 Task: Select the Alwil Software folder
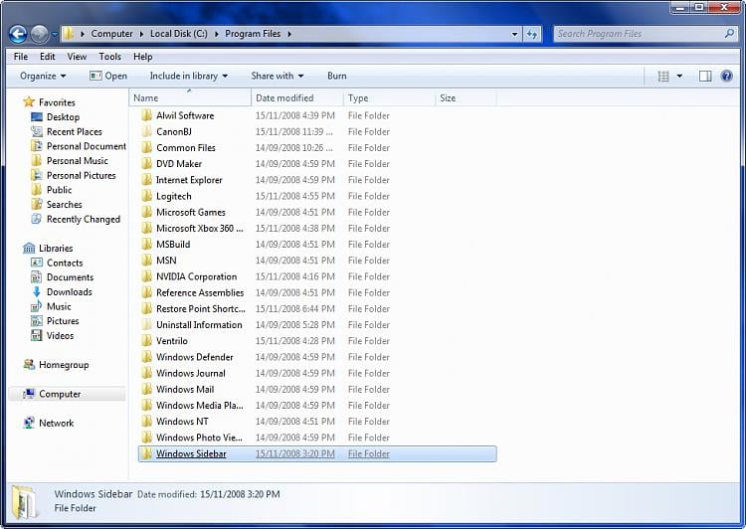(x=185, y=115)
